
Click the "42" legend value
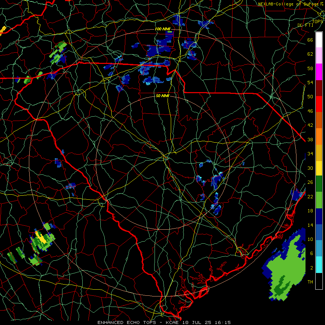[310, 125]
